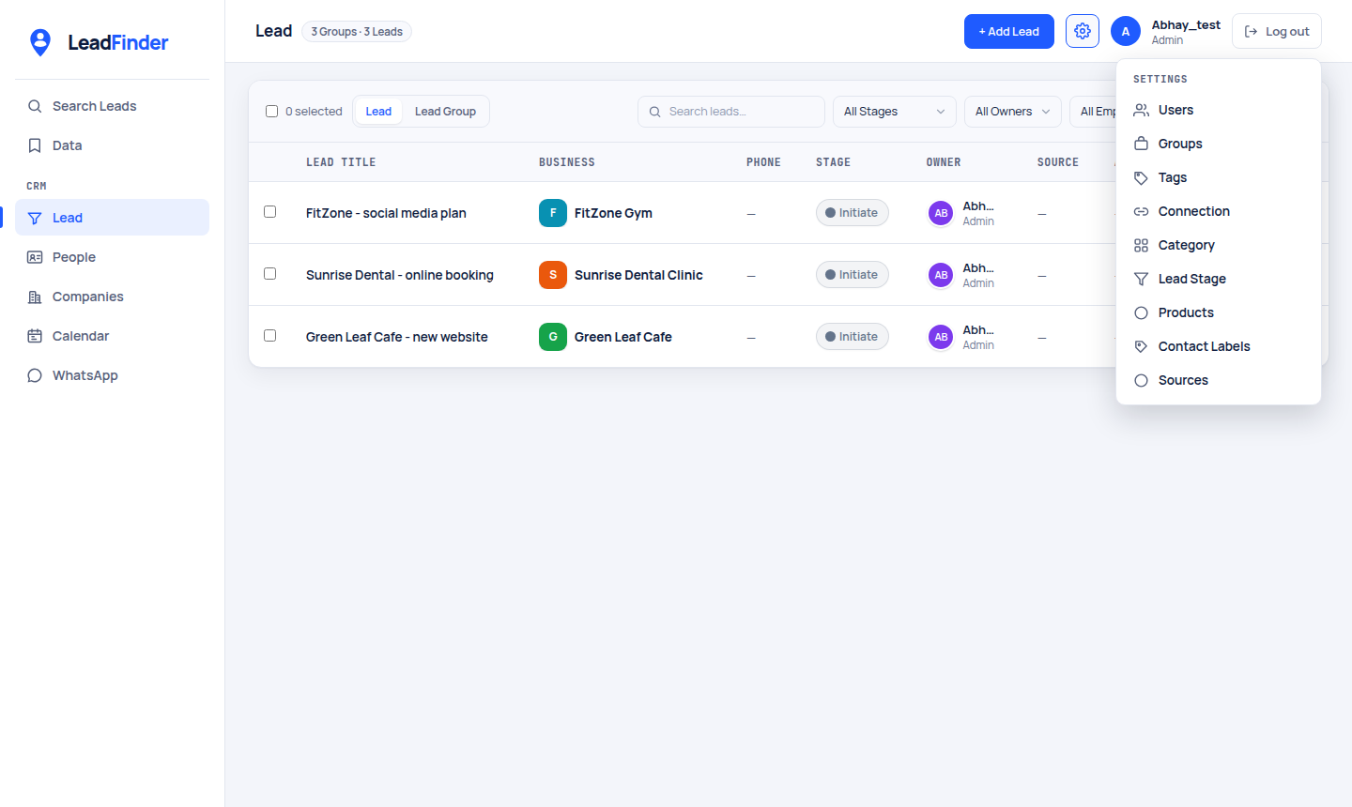Click the LeadFinder location pin logo
This screenshot has height=807, width=1352.
click(x=40, y=42)
